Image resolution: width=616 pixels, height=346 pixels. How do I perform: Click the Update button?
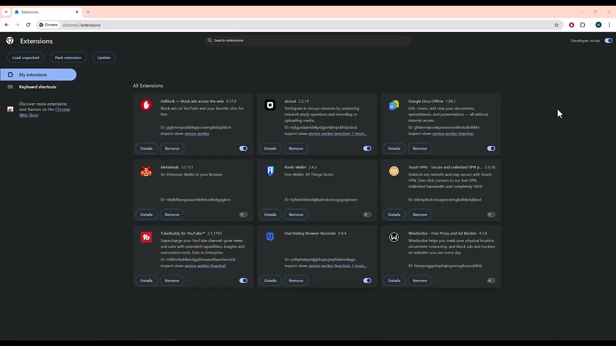(x=104, y=58)
